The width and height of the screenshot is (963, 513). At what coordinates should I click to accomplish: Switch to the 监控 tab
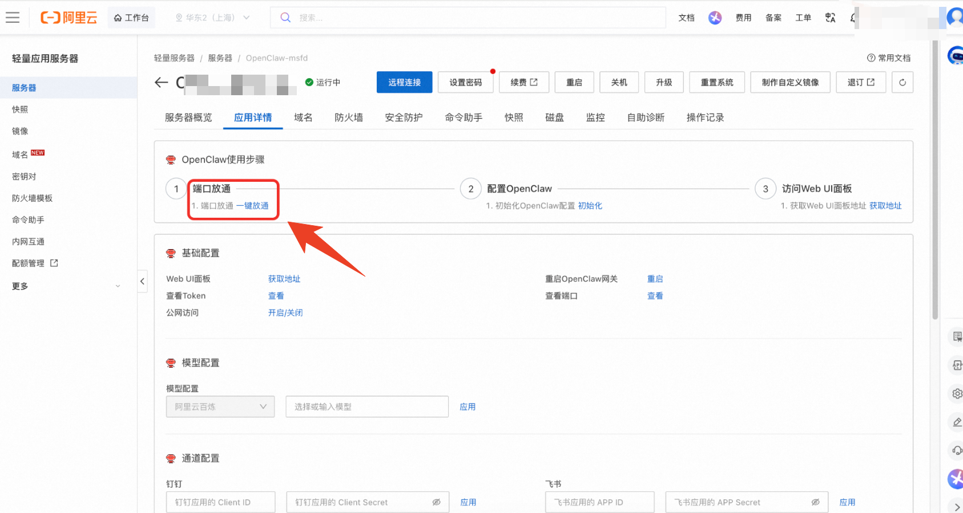click(595, 117)
